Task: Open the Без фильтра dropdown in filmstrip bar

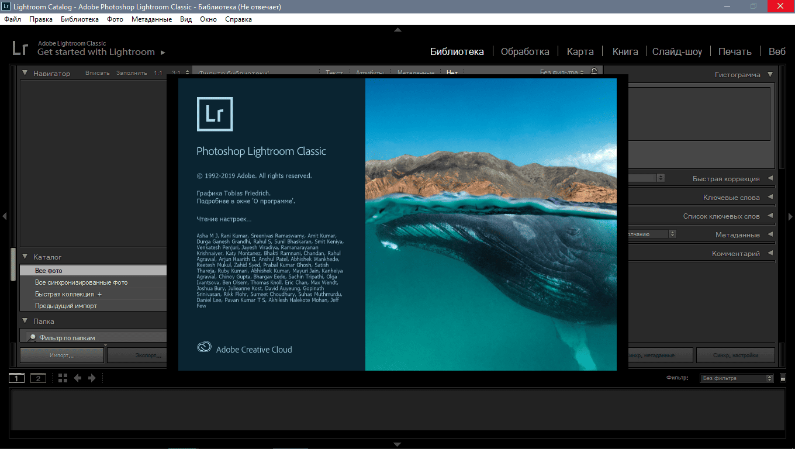Action: point(737,378)
